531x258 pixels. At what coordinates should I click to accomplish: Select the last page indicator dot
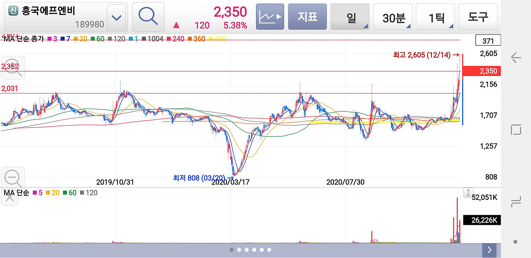coord(269,250)
